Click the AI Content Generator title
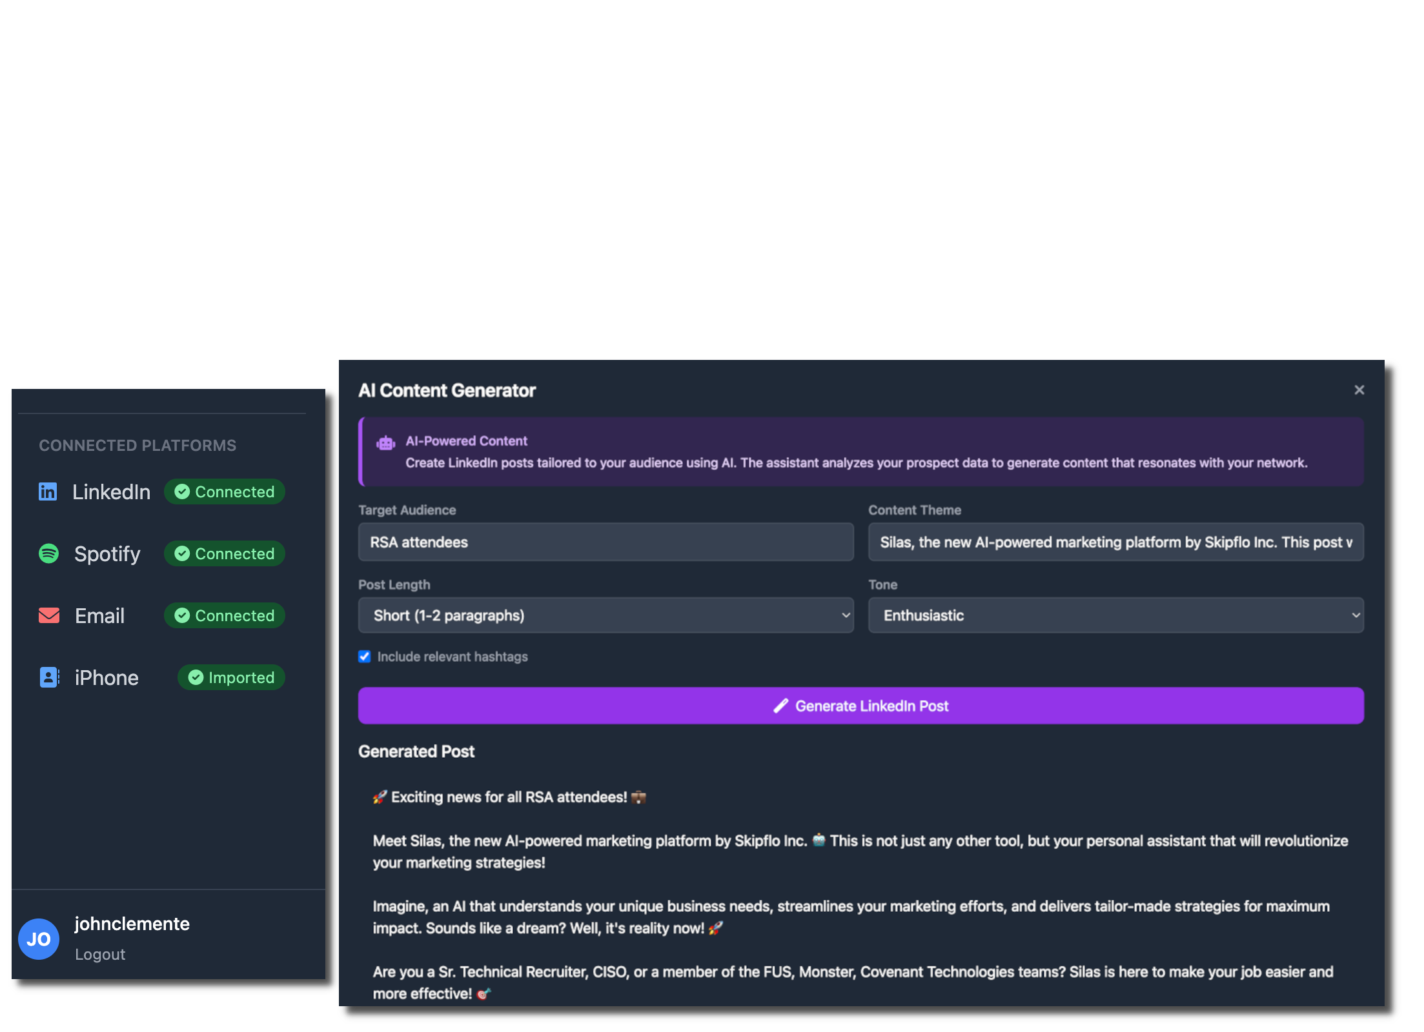Viewport: 1424px width, 1032px height. [447, 391]
